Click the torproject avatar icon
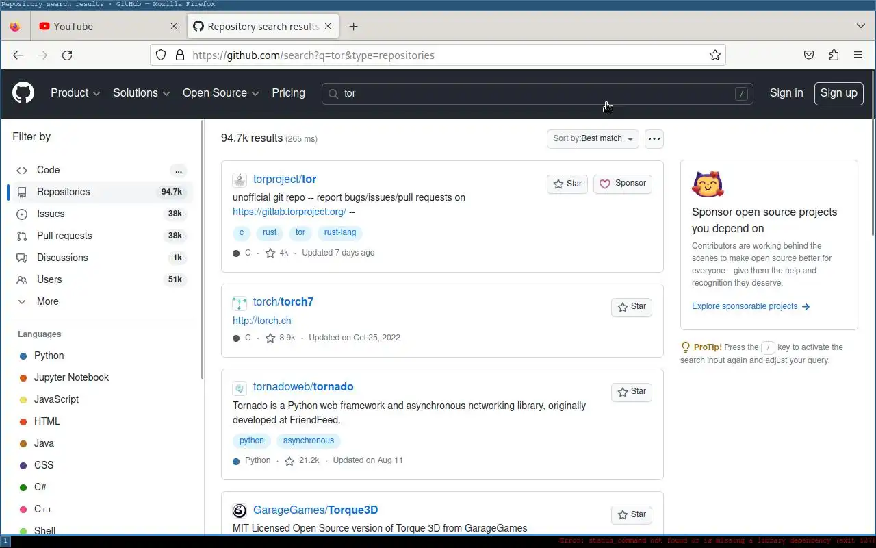Screen dimensions: 876x548 [x=240, y=180]
